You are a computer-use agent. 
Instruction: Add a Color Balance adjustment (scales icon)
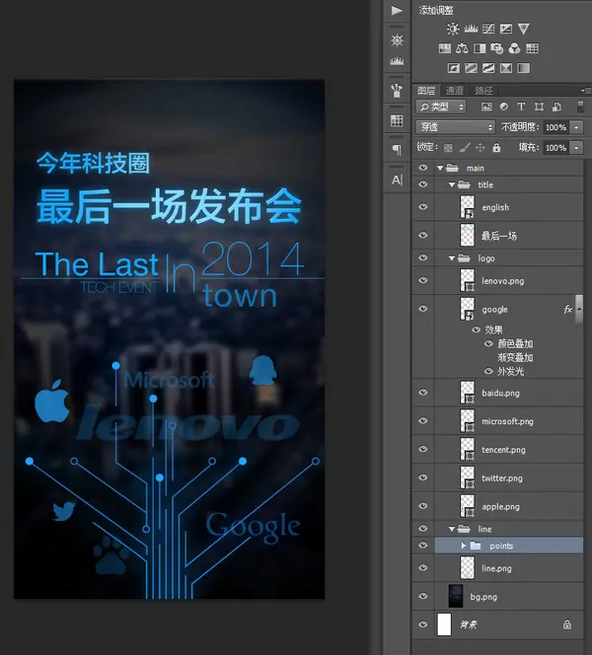tap(462, 48)
